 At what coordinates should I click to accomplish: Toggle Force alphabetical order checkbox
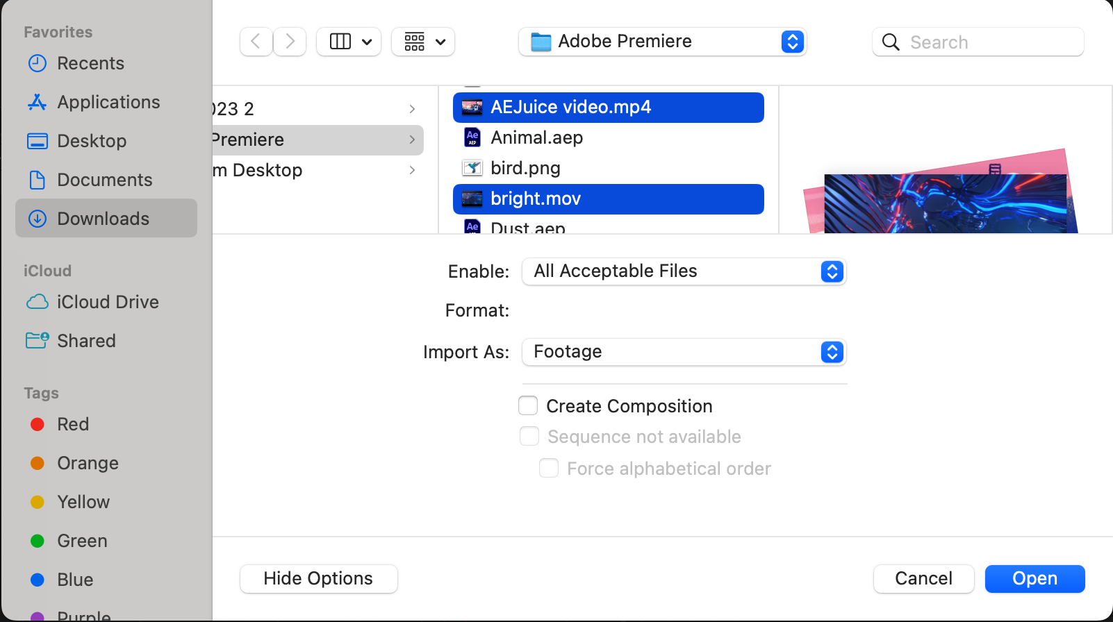pyautogui.click(x=549, y=468)
